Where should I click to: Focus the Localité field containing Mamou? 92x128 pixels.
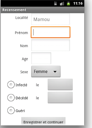coord(50,19)
